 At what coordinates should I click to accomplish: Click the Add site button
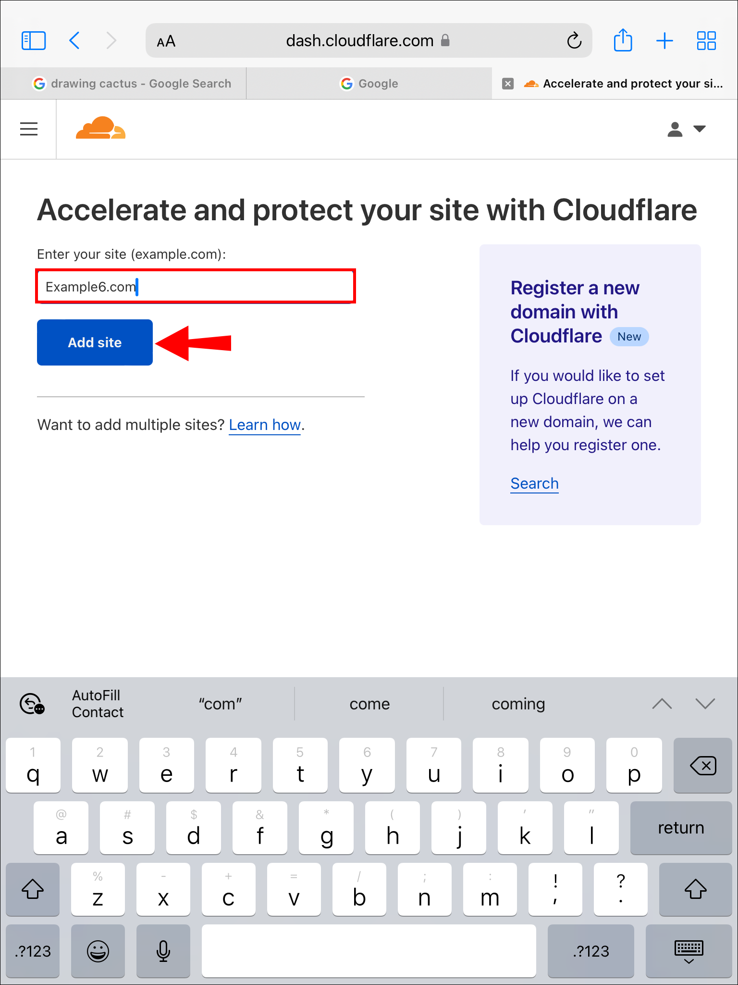[95, 342]
